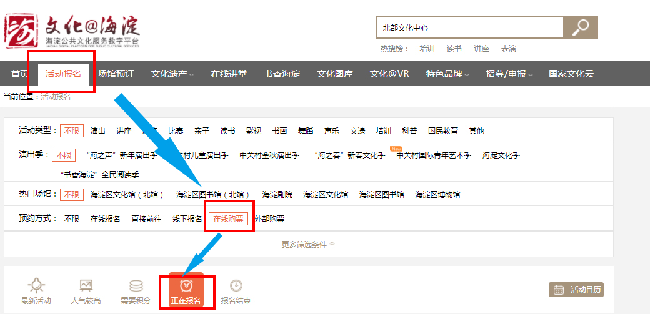Filter by 海淀区图书馆（北馆） venue

tap(213, 194)
